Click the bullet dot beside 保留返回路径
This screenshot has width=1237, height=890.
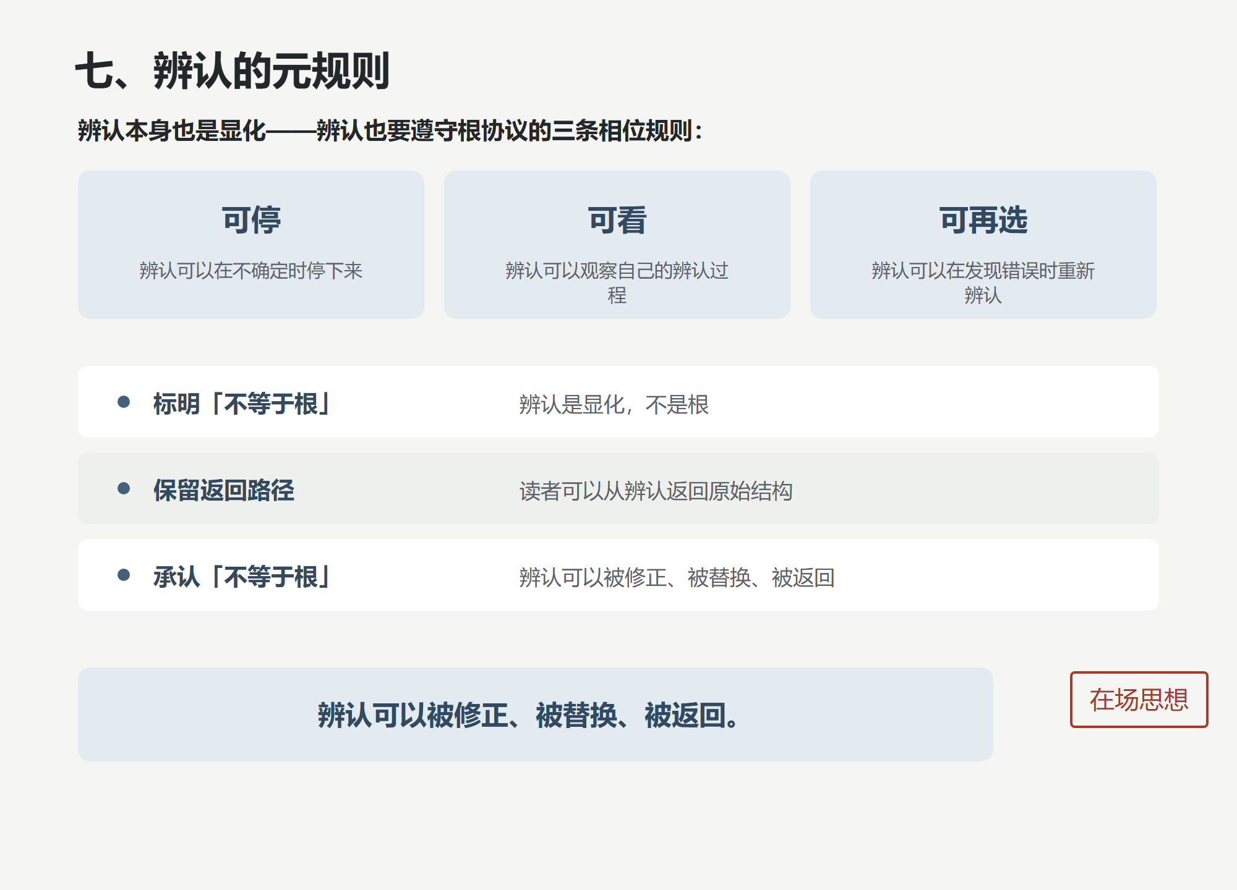point(124,488)
